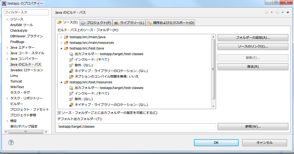The image size is (294, 154).
Task: Click ソースのリンク(I)... button
Action: pyautogui.click(x=253, y=46)
